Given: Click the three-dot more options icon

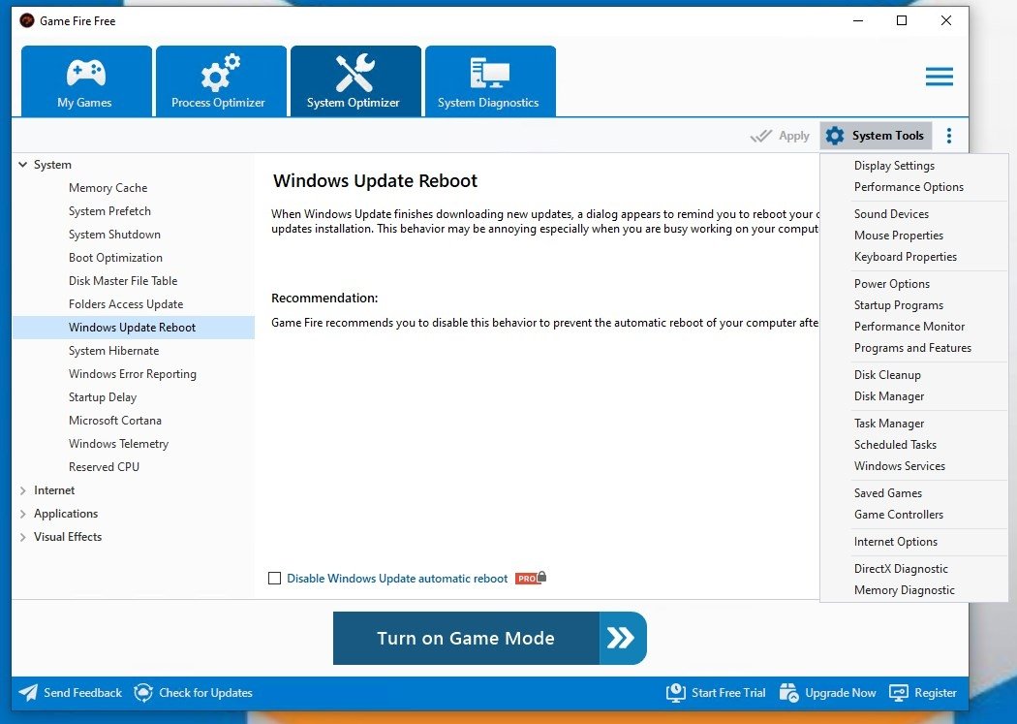Looking at the screenshot, I should pos(949,136).
